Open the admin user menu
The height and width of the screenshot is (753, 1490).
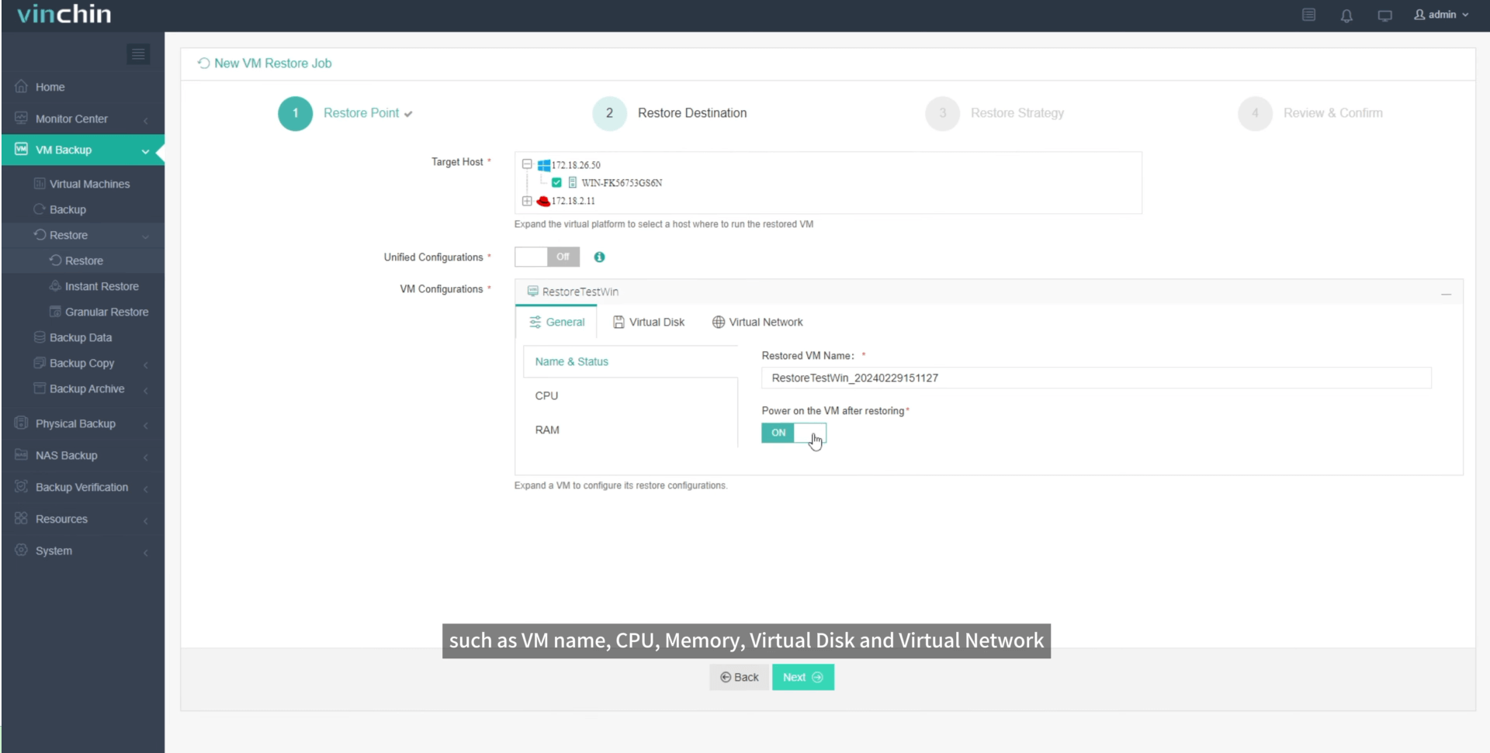[1441, 15]
